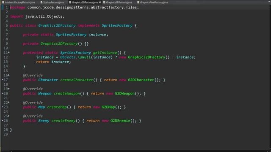271x152 pixels.
Task: Click the 'Graphics2DFactory' class name on line 5
Action: (x=57, y=25)
